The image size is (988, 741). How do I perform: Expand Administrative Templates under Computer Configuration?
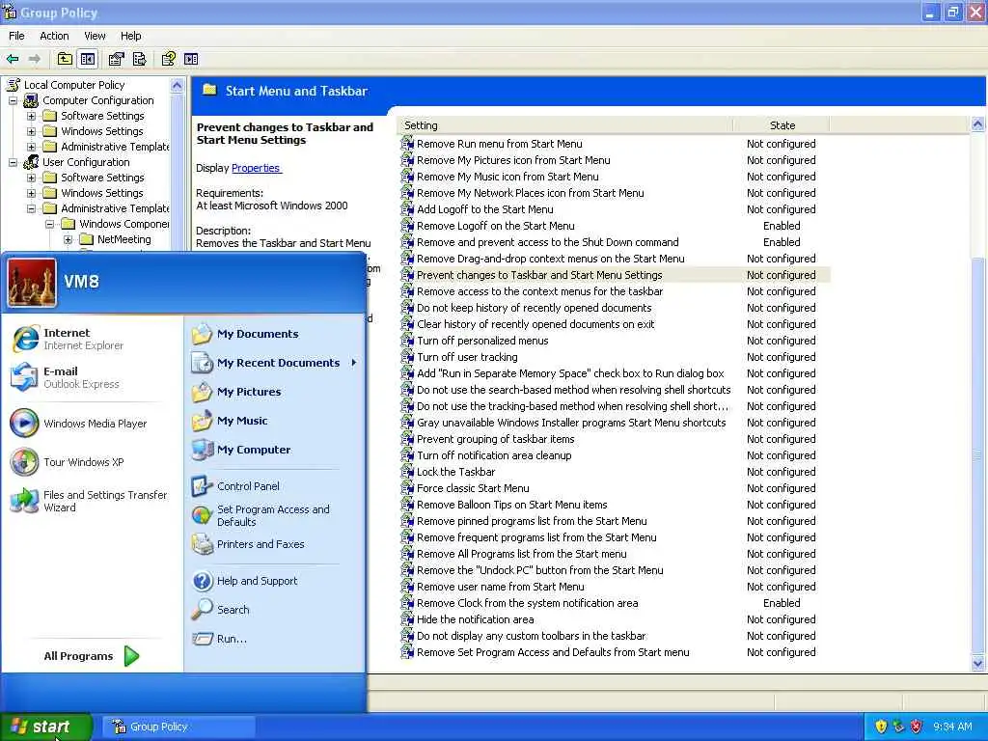(x=31, y=147)
